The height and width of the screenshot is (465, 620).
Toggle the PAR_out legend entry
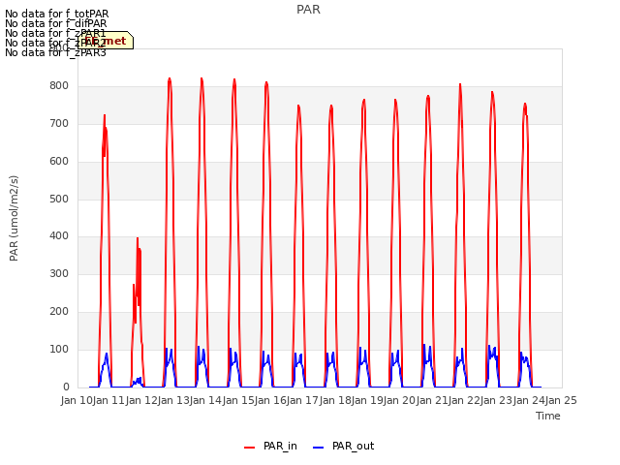pos(343,447)
